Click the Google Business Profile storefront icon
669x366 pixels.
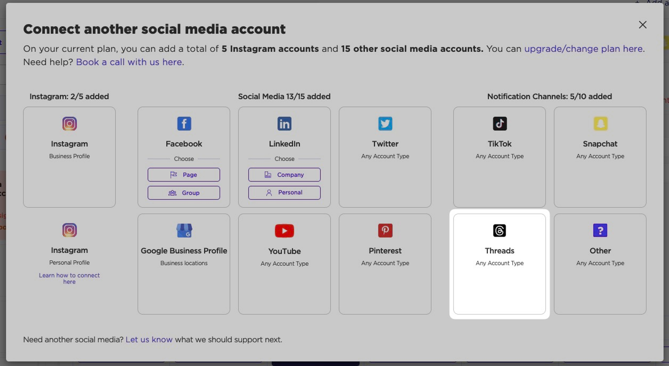[184, 231]
